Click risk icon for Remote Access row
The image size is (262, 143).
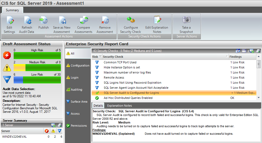[x=97, y=78]
